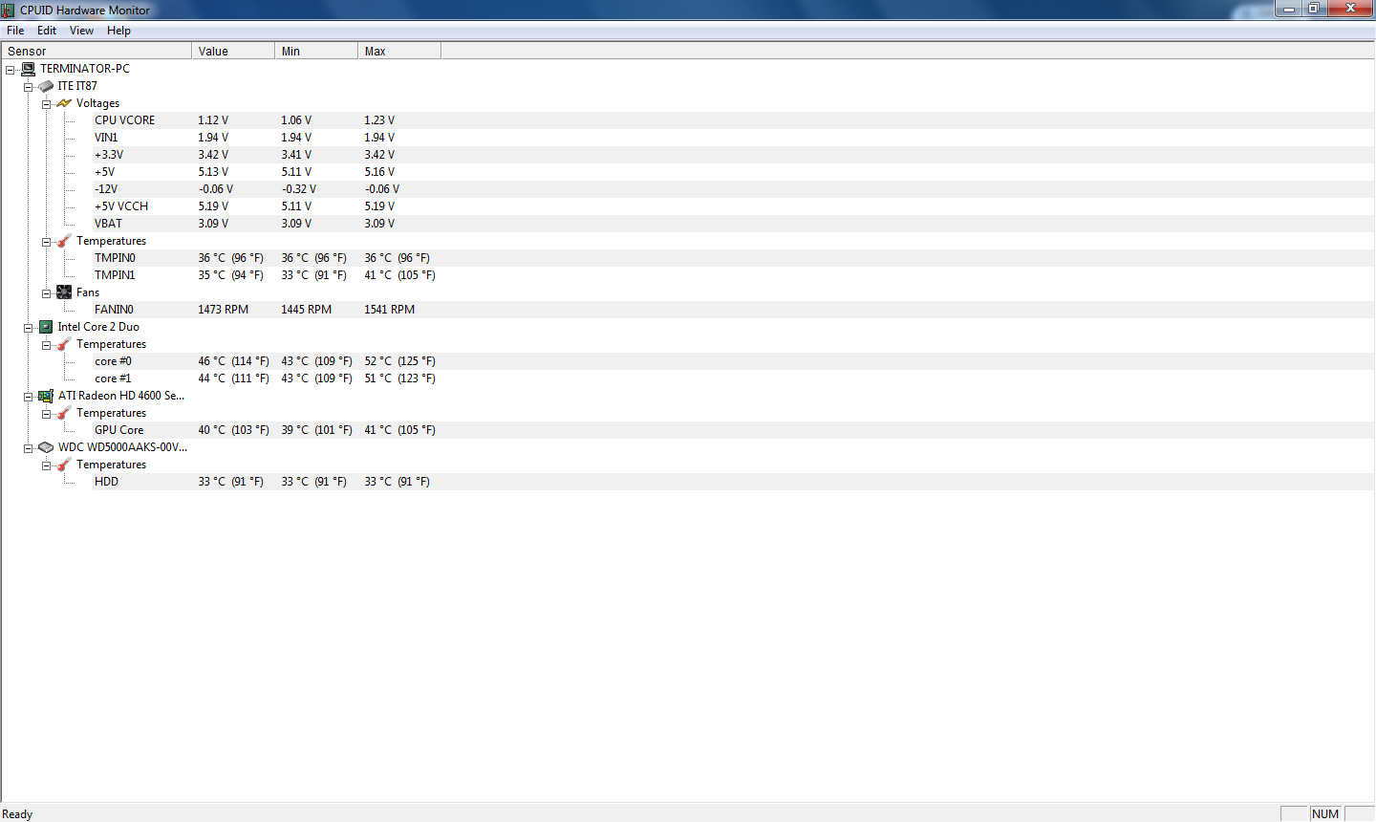Select the ITE IT87 label

(x=77, y=86)
